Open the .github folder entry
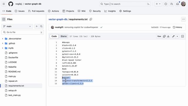 [12, 43]
